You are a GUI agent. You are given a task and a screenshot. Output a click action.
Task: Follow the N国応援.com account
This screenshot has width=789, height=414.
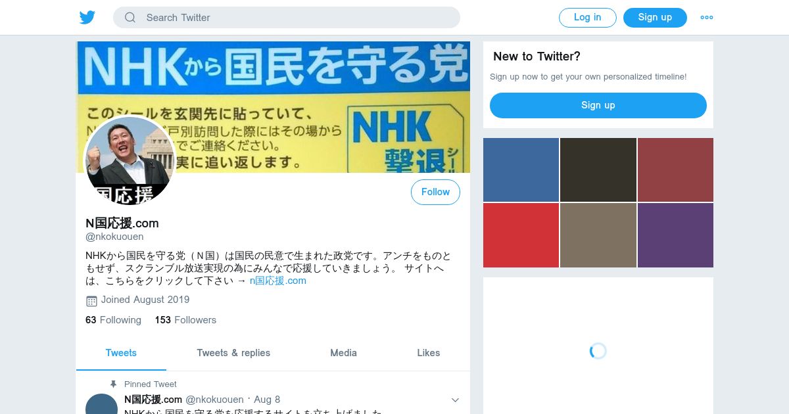pos(435,192)
